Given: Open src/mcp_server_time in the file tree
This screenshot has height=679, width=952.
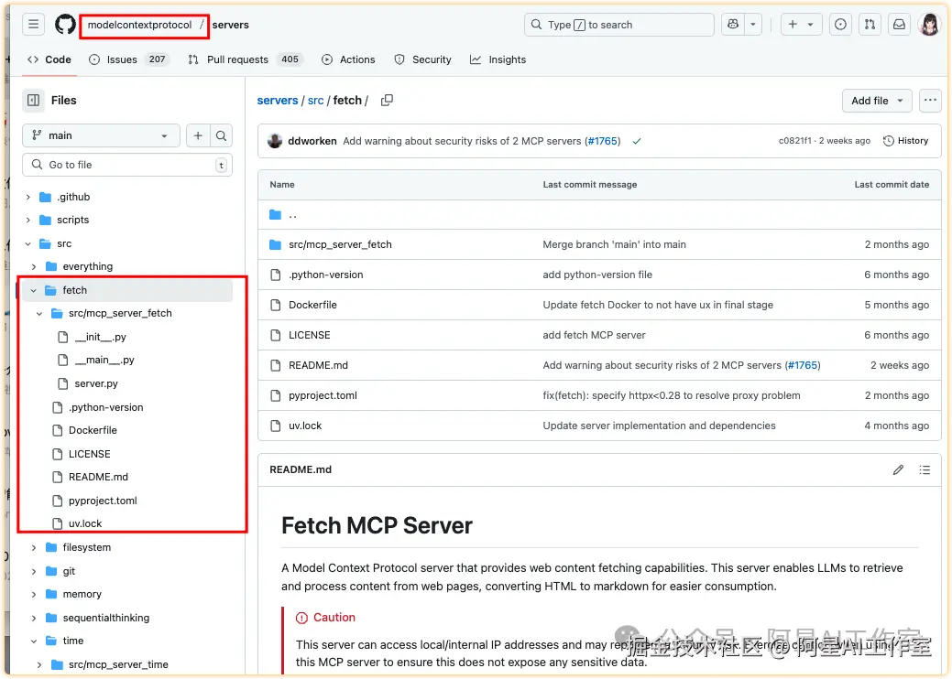Looking at the screenshot, I should click(118, 664).
